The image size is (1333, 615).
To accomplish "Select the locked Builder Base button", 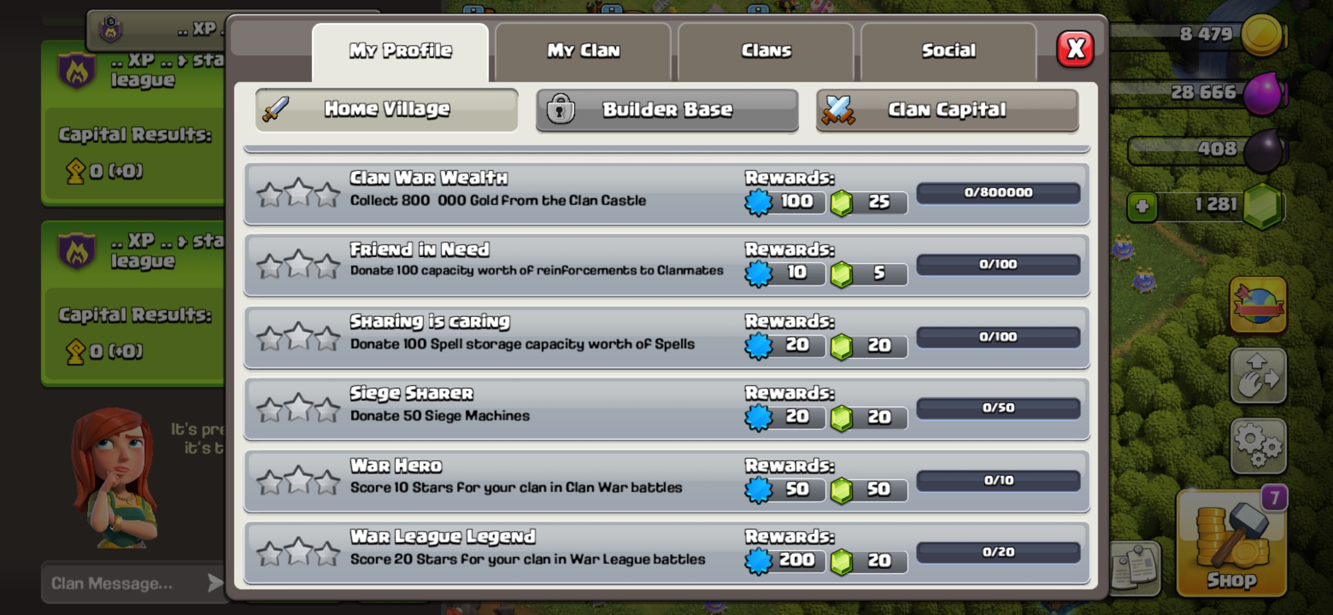I will [x=667, y=110].
